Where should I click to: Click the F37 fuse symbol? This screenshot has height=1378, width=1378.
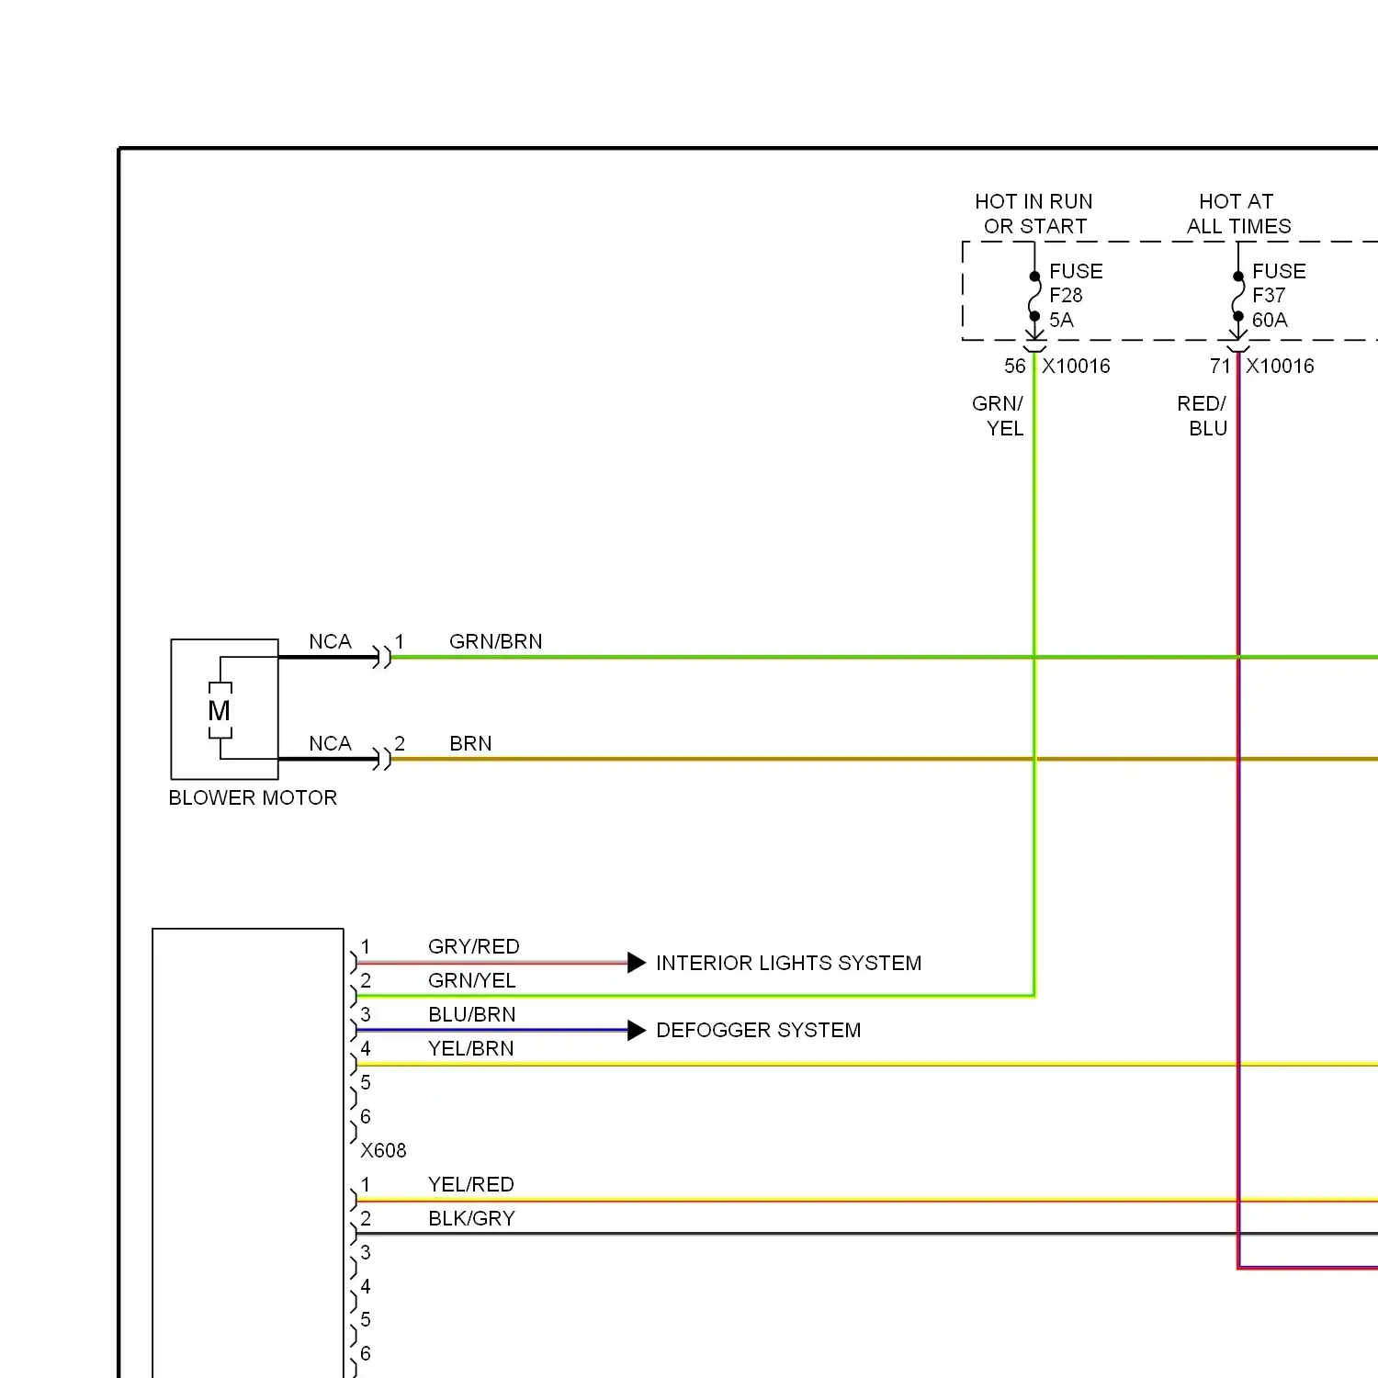1238,296
